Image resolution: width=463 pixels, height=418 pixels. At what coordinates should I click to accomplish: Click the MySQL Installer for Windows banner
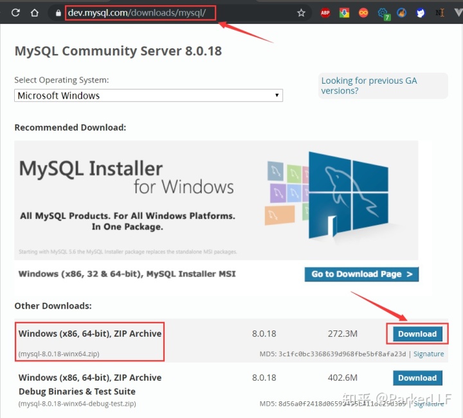click(x=216, y=200)
